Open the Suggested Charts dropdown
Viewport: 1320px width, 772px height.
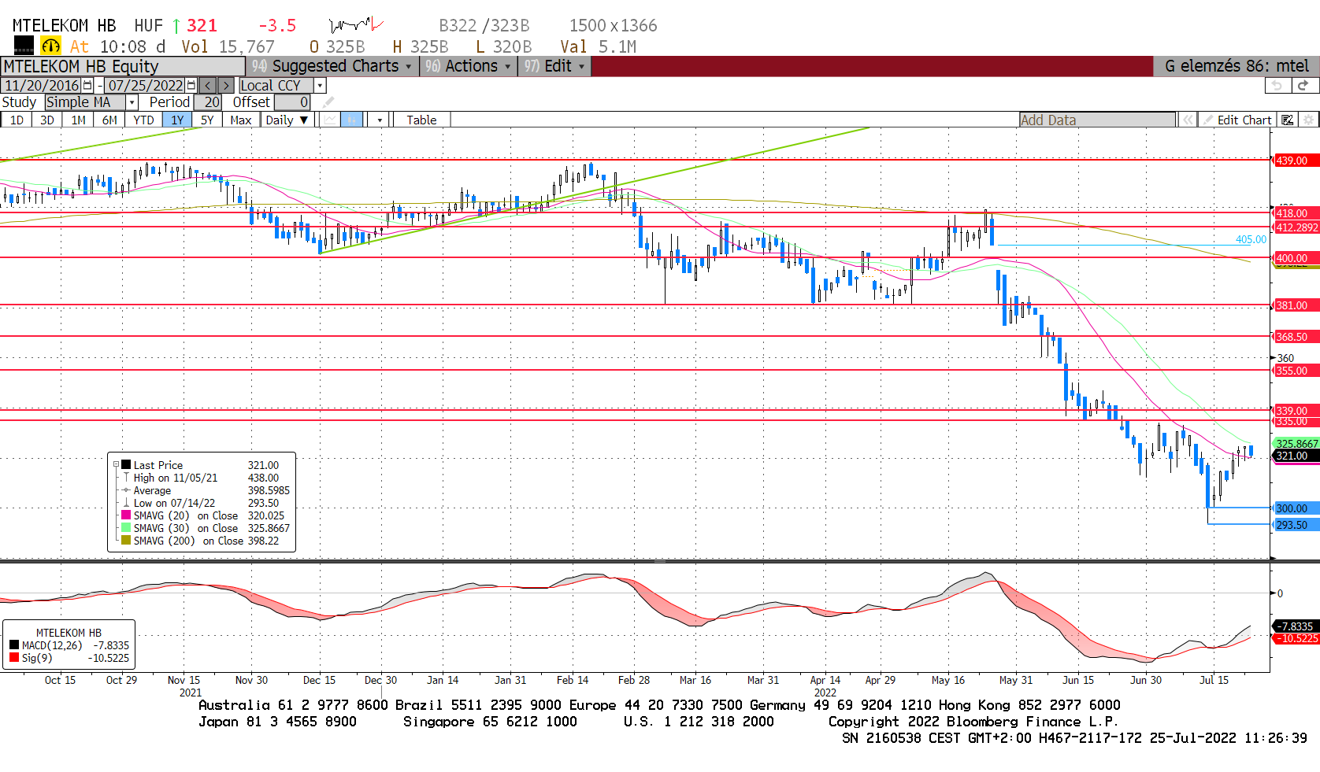(x=332, y=66)
